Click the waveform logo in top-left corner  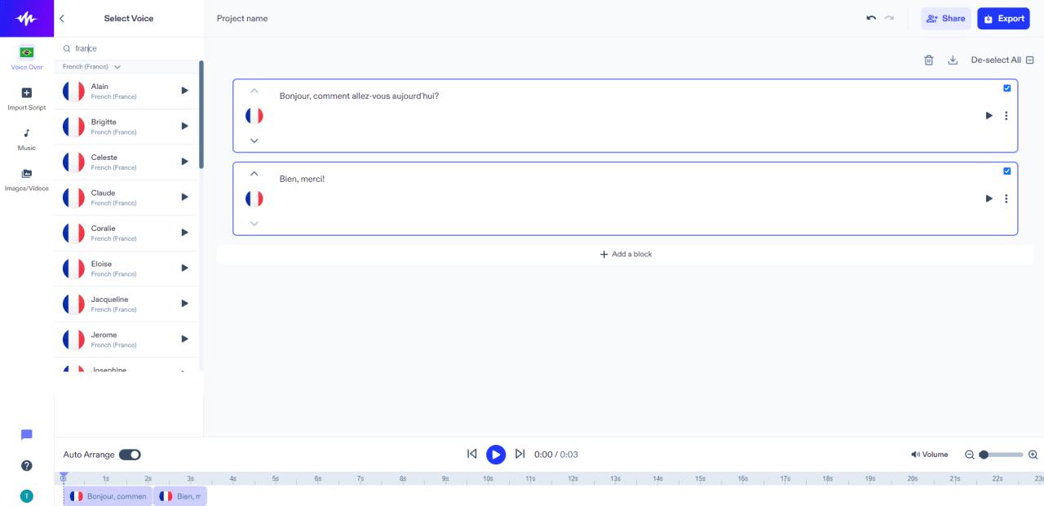(27, 18)
